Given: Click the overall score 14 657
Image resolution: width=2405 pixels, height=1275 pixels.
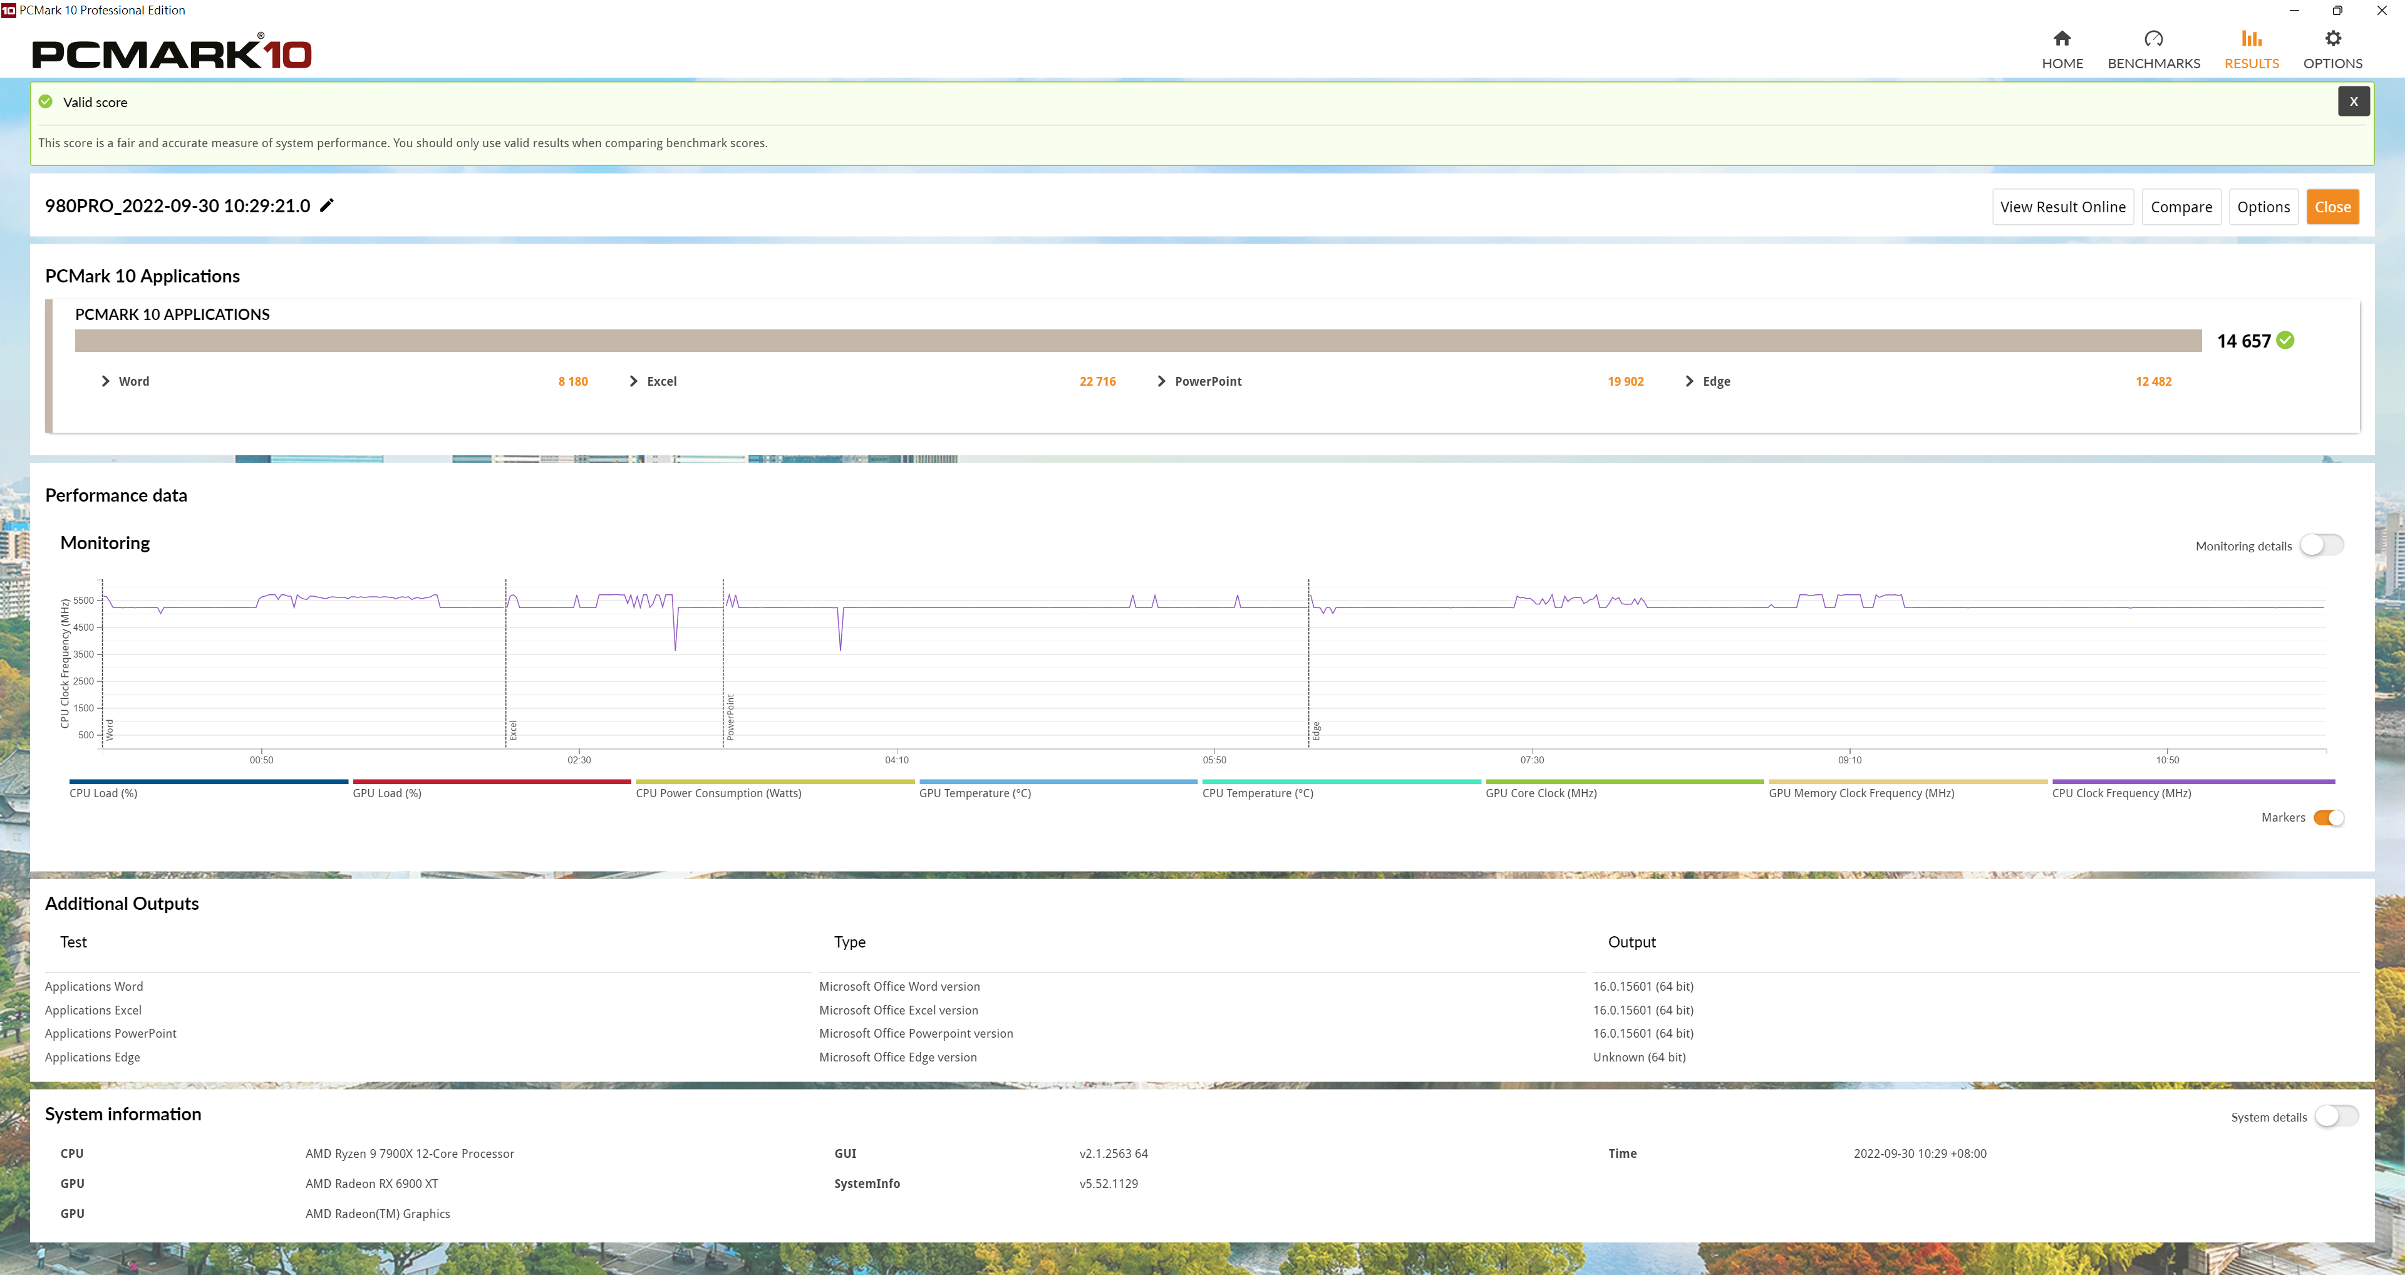Looking at the screenshot, I should [2243, 341].
